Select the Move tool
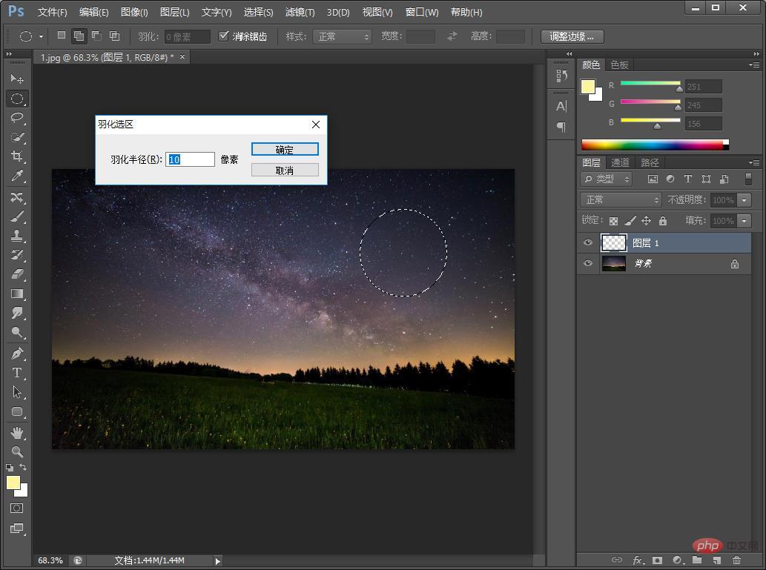Screen dimensions: 766x570 (17, 79)
